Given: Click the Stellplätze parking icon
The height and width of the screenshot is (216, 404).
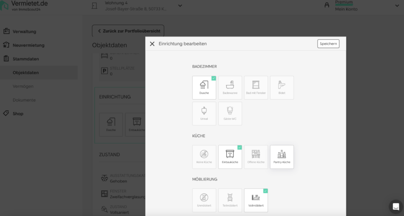Looking at the screenshot, I should 105,71.
